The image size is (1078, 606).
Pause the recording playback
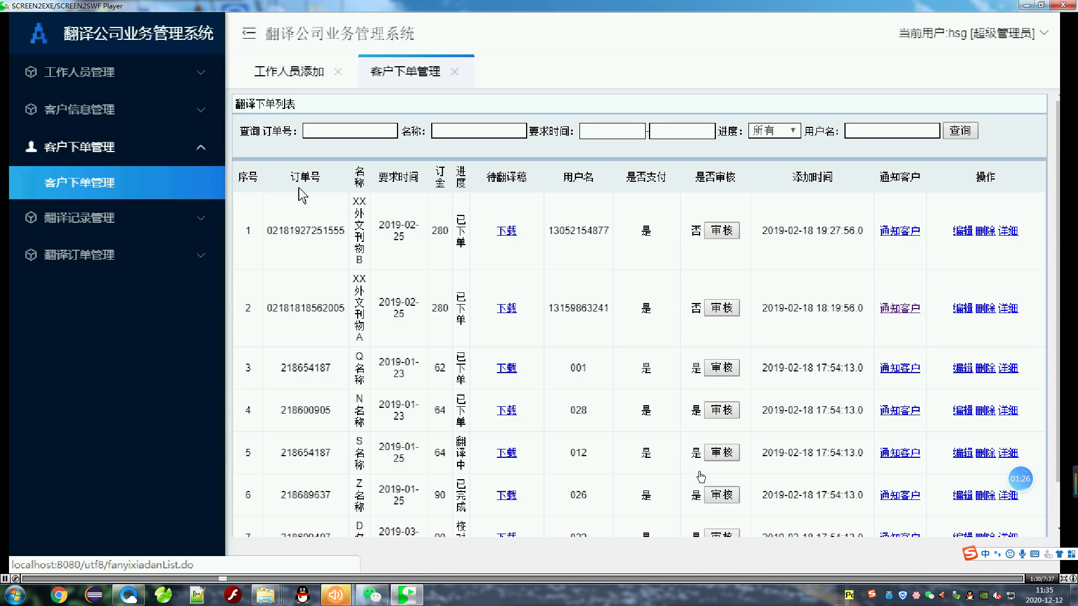pyautogui.click(x=4, y=579)
